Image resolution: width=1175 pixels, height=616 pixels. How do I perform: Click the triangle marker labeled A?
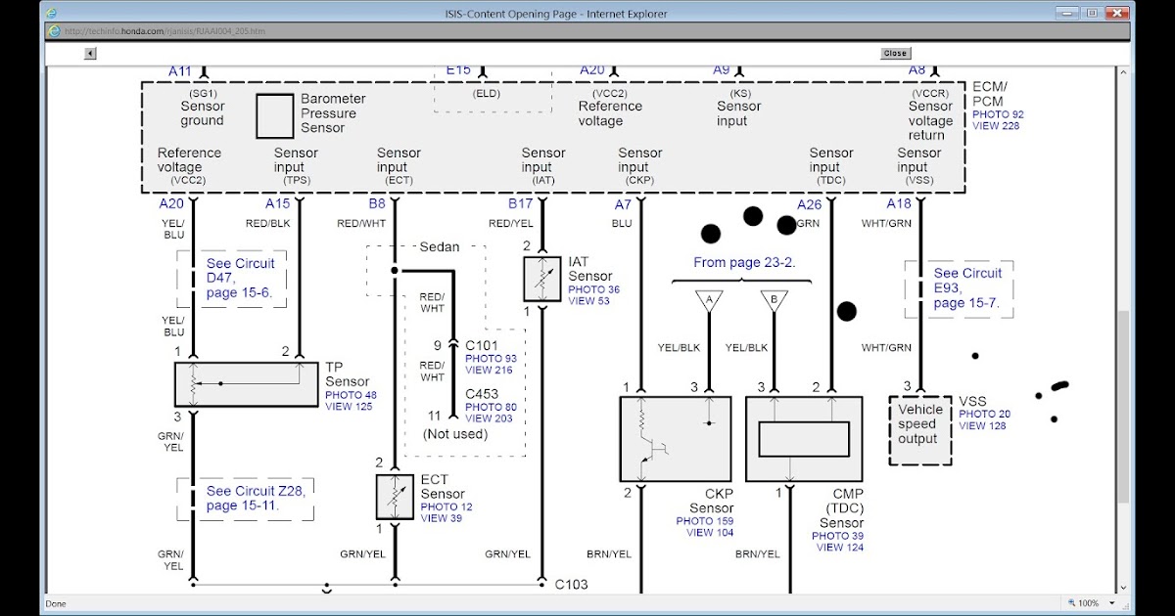click(x=710, y=300)
